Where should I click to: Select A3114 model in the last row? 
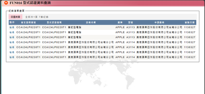pyautogui.click(x=130, y=57)
